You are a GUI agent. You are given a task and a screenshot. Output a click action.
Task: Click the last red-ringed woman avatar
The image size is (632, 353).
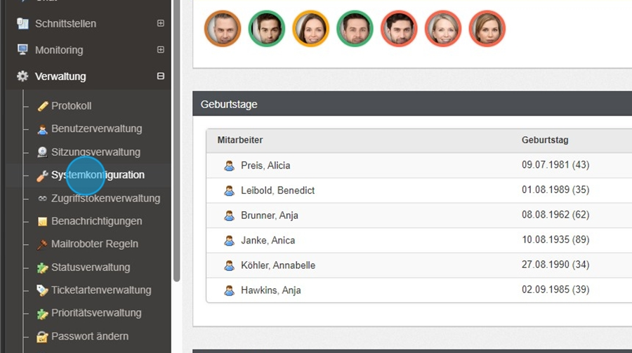click(x=487, y=29)
